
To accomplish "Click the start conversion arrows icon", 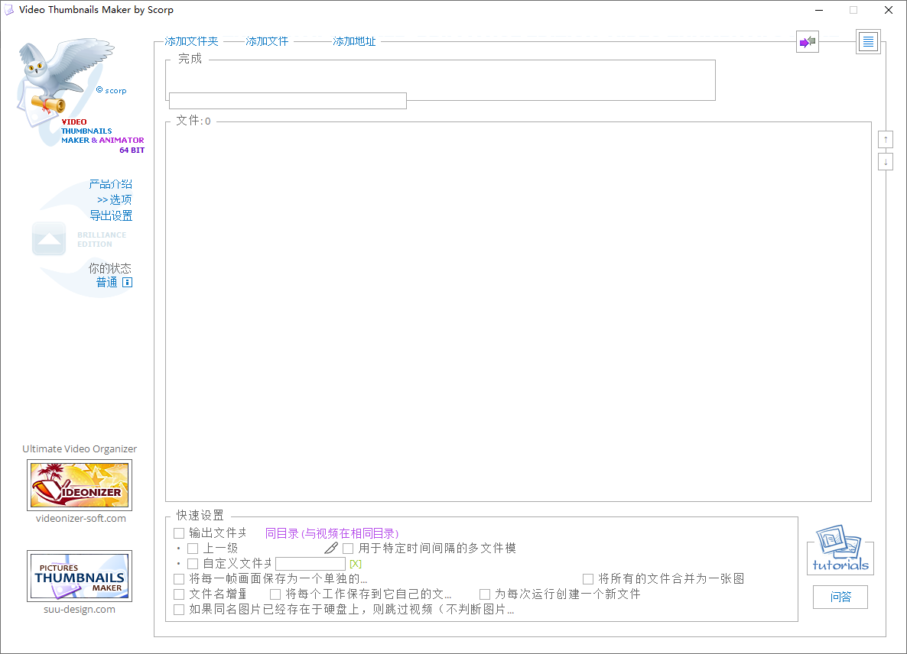I will point(807,41).
